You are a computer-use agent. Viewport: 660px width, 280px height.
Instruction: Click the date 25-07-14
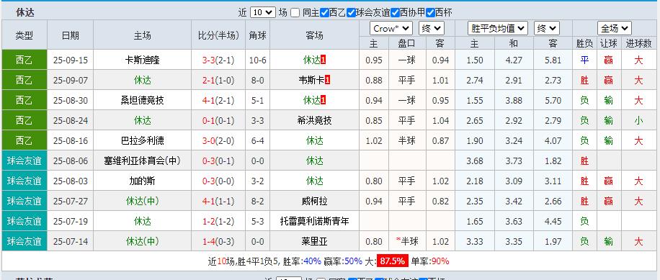point(71,241)
